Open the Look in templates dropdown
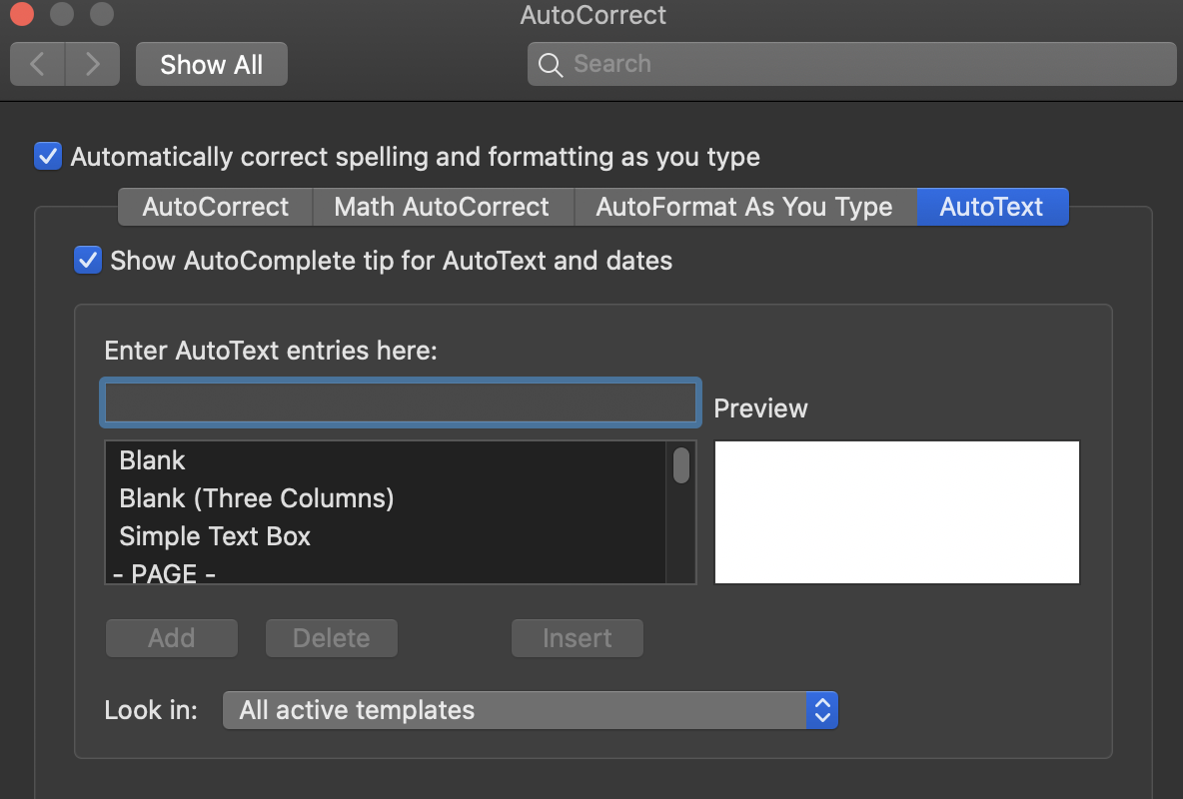This screenshot has height=799, width=1183. point(531,710)
